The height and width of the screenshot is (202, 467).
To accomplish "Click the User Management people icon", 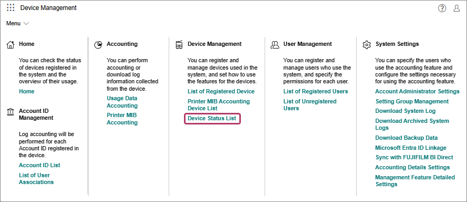I will pyautogui.click(x=275, y=45).
